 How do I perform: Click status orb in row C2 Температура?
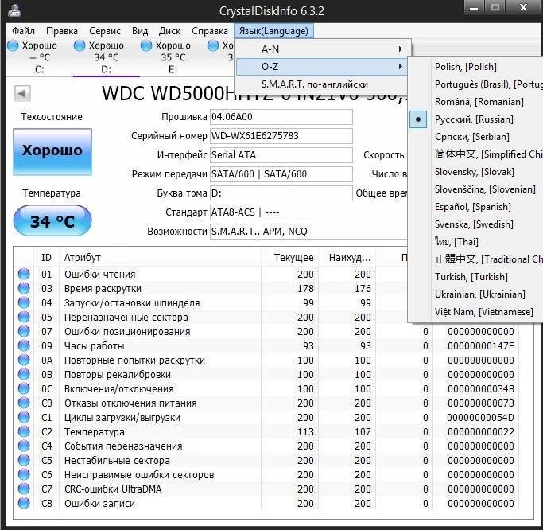click(24, 431)
